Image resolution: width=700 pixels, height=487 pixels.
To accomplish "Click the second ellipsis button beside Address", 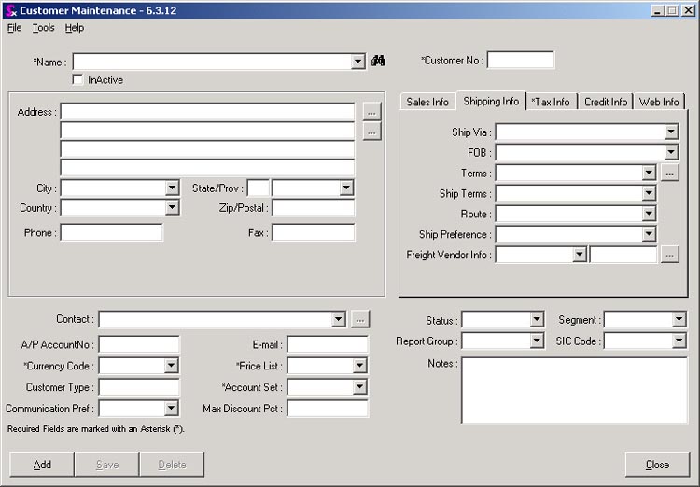I will coord(371,132).
